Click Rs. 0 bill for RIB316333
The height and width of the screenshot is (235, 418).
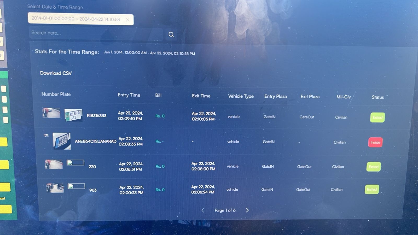160,116
